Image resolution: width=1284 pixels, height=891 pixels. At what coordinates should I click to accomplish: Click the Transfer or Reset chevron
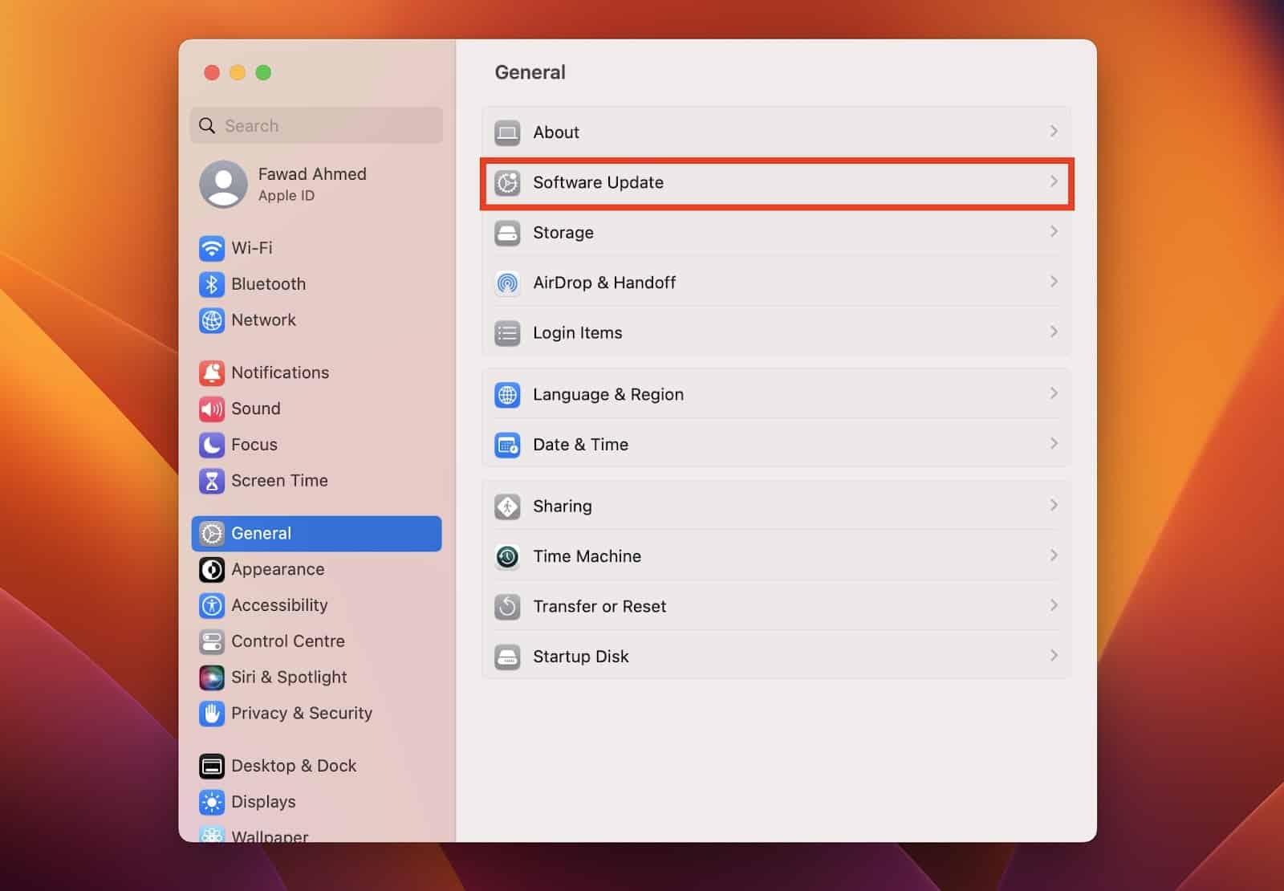pos(1054,605)
